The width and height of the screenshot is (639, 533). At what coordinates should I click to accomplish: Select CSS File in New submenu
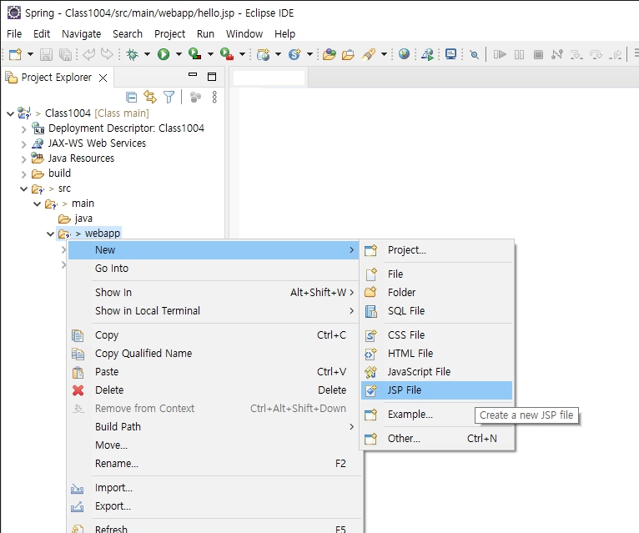[x=436, y=335]
